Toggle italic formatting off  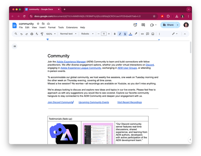pyautogui.click(x=120, y=34)
